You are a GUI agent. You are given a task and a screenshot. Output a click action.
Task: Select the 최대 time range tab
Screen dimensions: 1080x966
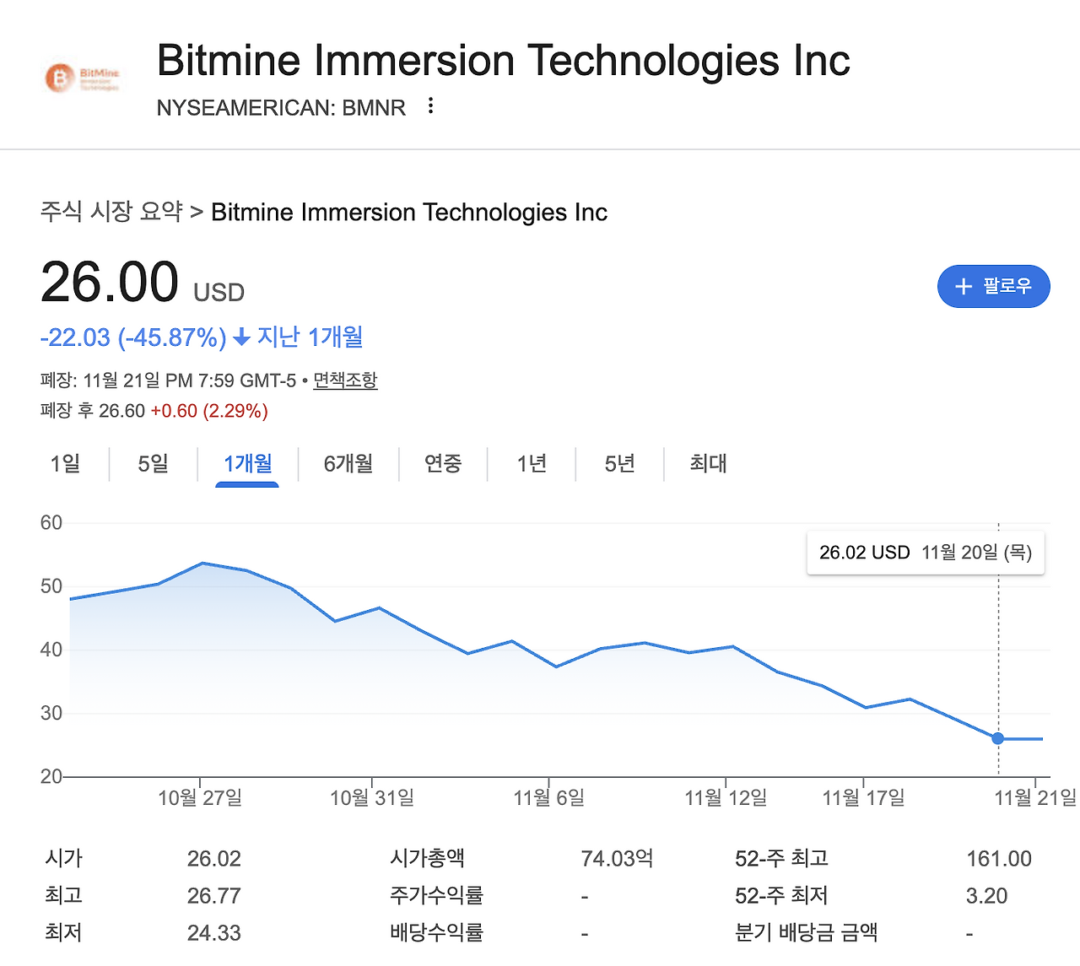click(708, 464)
